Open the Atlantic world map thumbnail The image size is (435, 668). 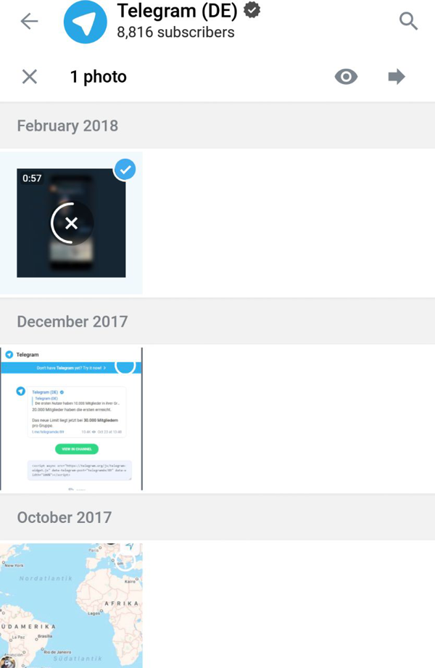[71, 606]
